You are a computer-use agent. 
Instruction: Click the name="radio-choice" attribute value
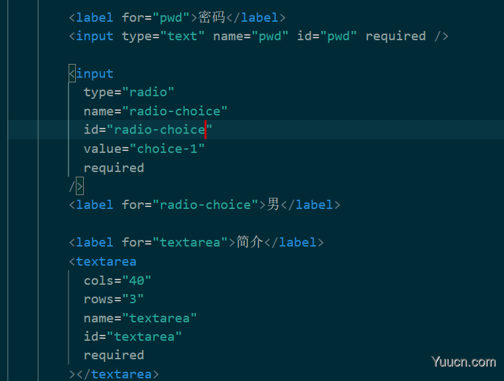point(175,111)
